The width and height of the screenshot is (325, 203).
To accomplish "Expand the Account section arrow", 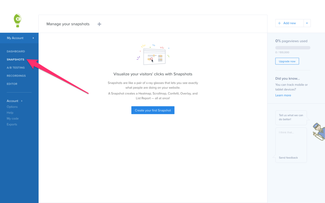I will click(x=22, y=101).
